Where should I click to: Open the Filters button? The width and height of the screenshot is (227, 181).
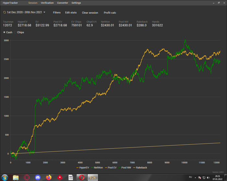(57, 13)
